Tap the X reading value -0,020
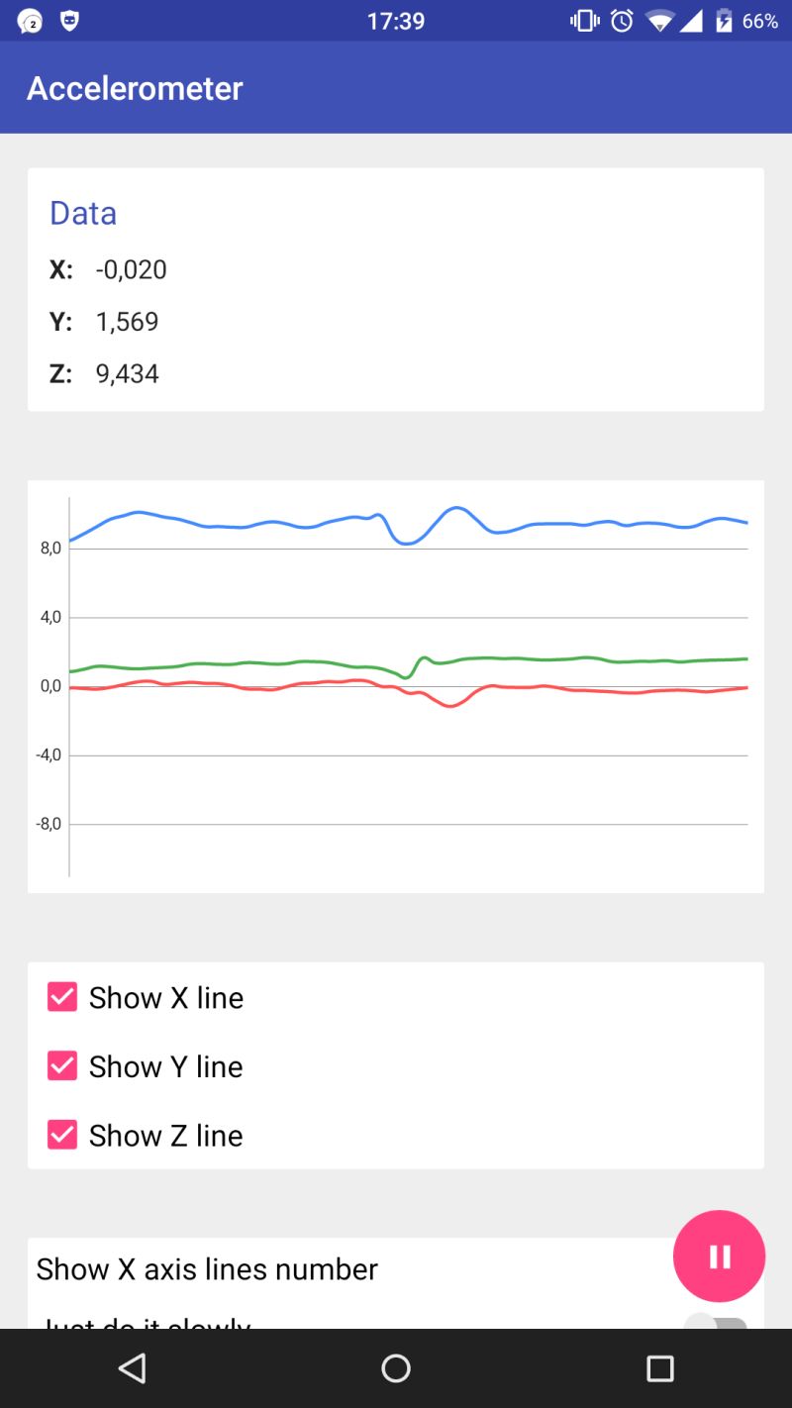This screenshot has width=792, height=1408. [x=131, y=269]
